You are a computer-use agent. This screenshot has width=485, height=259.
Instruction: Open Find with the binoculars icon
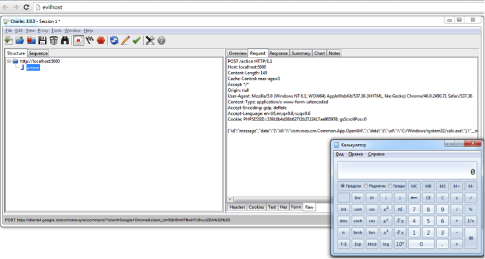65,40
